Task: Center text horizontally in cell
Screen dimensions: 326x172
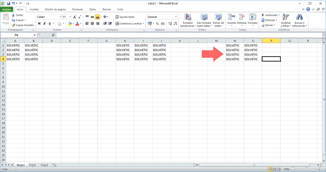Action: click(x=92, y=23)
